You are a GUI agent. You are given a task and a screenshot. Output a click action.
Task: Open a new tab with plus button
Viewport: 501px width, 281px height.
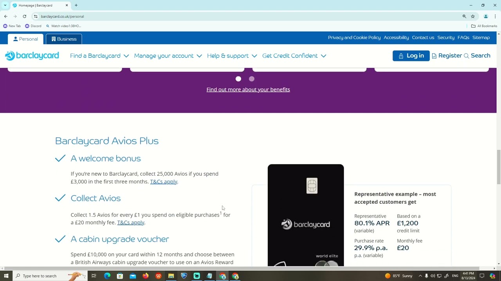76,5
